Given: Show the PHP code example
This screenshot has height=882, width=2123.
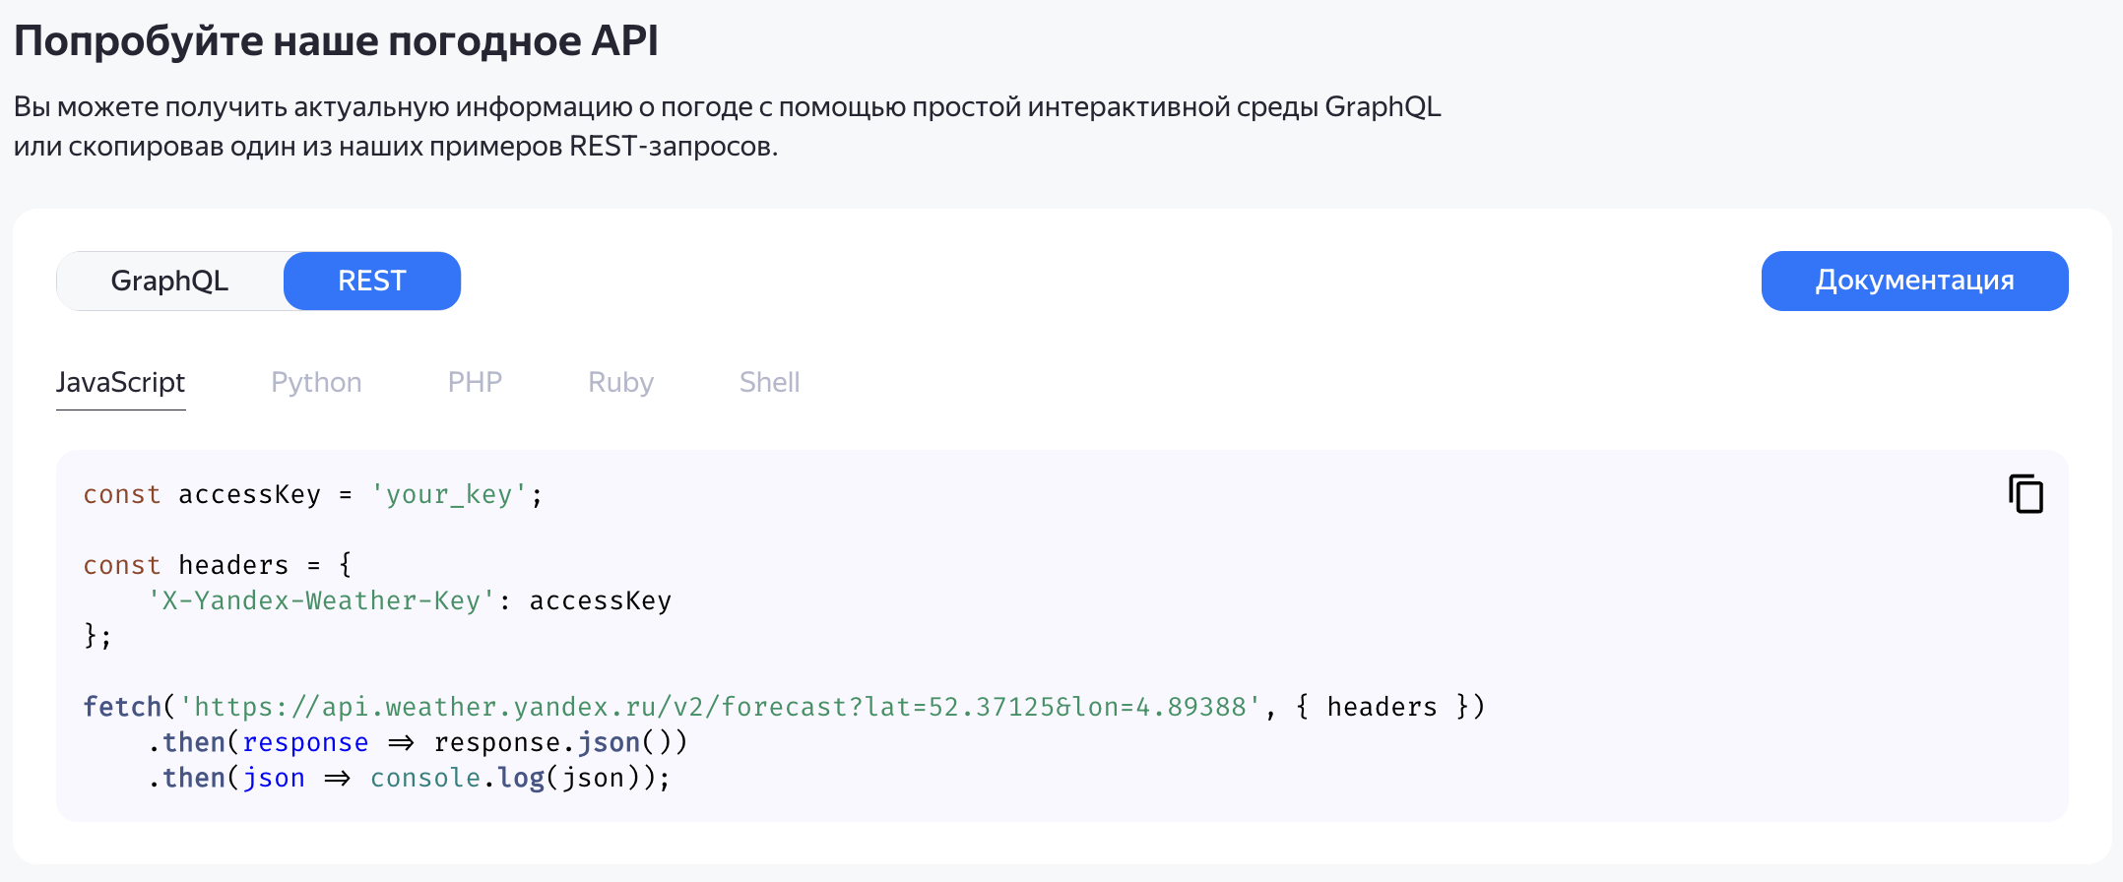Looking at the screenshot, I should 475,382.
